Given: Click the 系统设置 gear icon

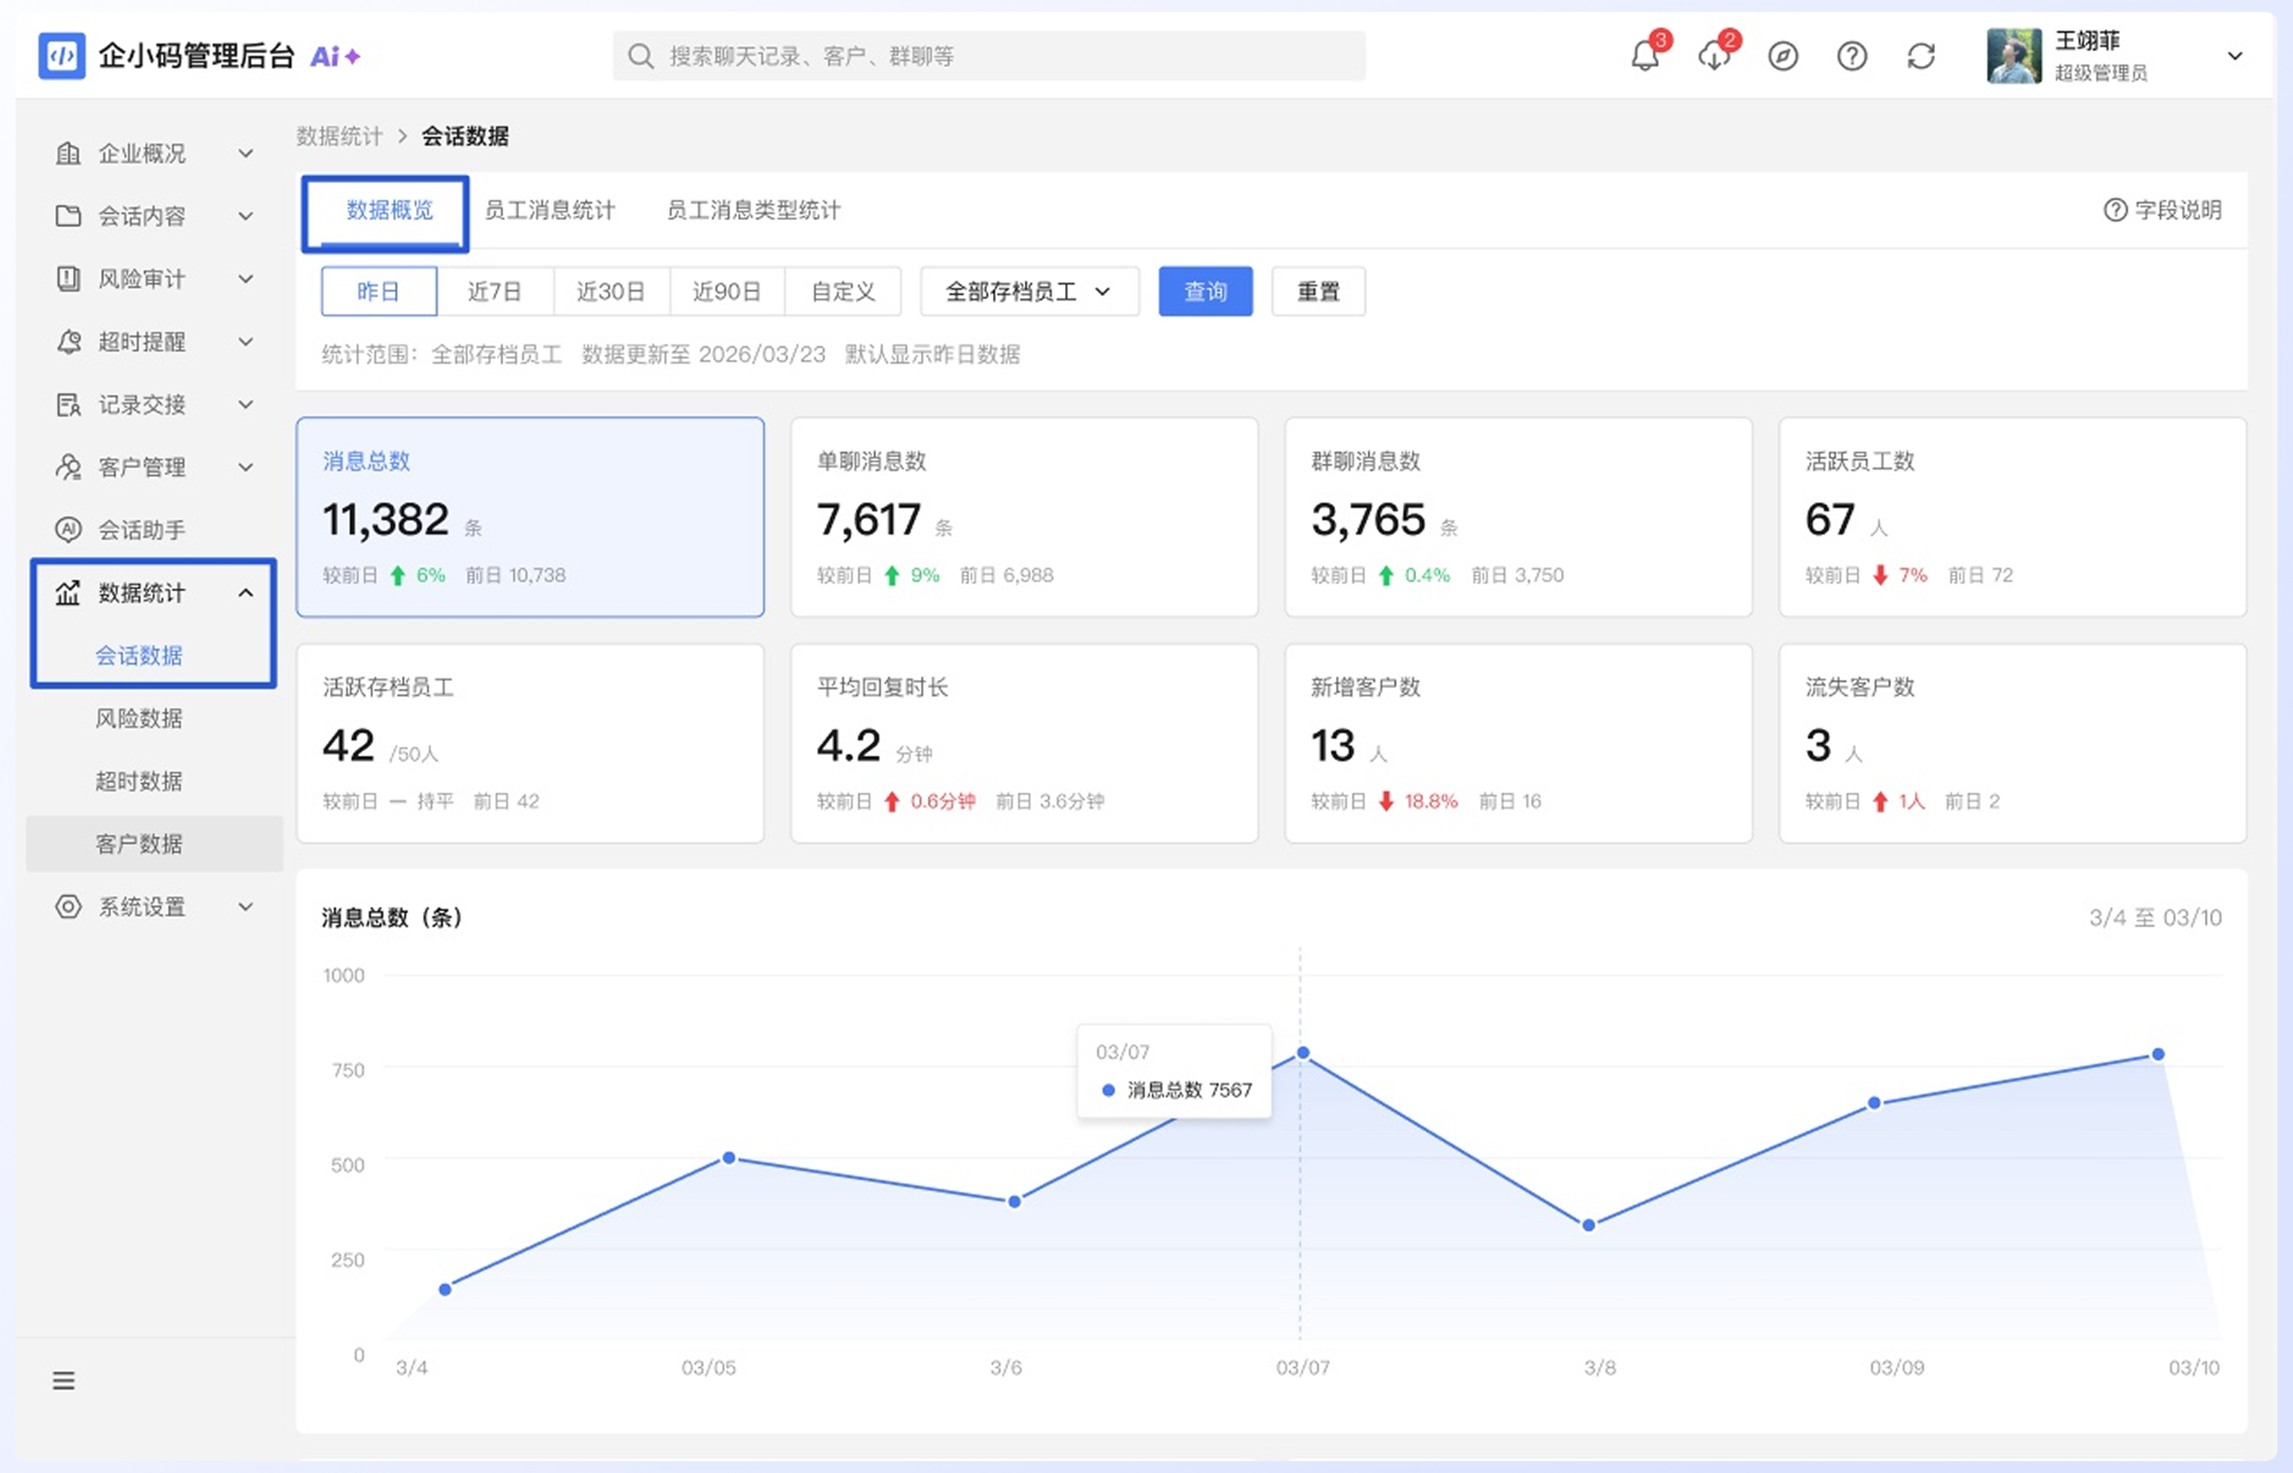Looking at the screenshot, I should (x=68, y=906).
